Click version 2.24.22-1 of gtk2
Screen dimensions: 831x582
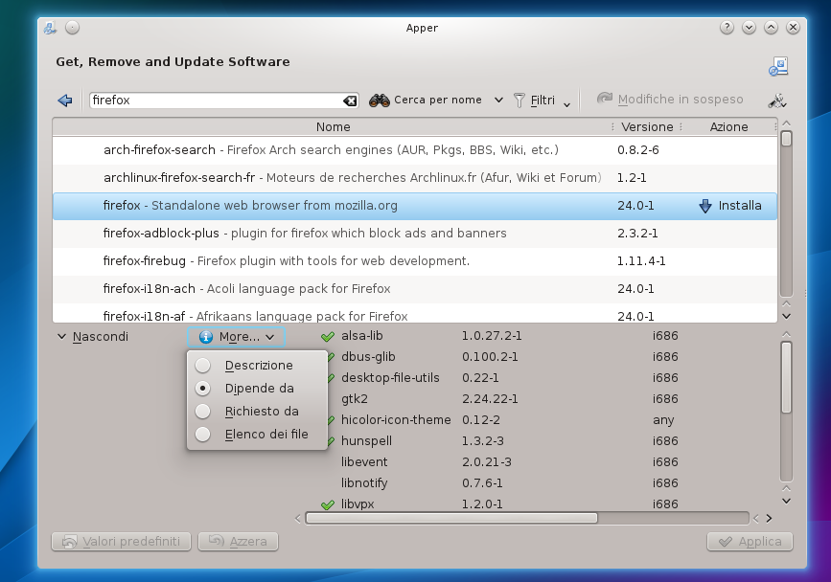490,399
